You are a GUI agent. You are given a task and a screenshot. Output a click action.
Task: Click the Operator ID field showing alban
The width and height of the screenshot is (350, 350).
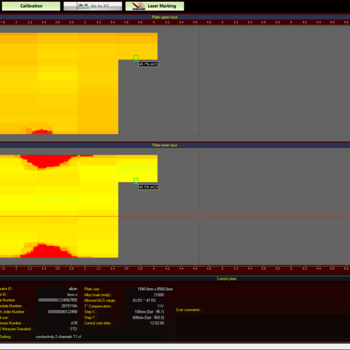pyautogui.click(x=57, y=289)
